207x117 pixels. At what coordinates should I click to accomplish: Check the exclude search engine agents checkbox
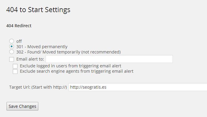tap(15, 71)
